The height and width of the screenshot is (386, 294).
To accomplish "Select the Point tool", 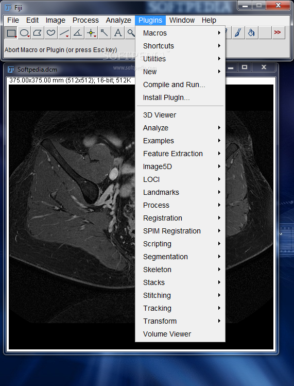I will (x=91, y=33).
